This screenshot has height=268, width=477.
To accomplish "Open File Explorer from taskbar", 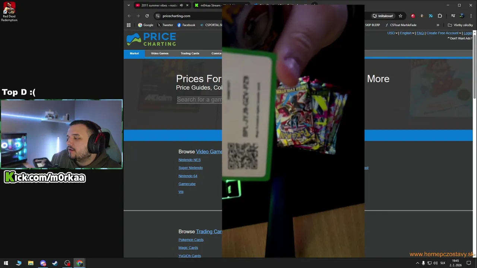I will (31, 263).
